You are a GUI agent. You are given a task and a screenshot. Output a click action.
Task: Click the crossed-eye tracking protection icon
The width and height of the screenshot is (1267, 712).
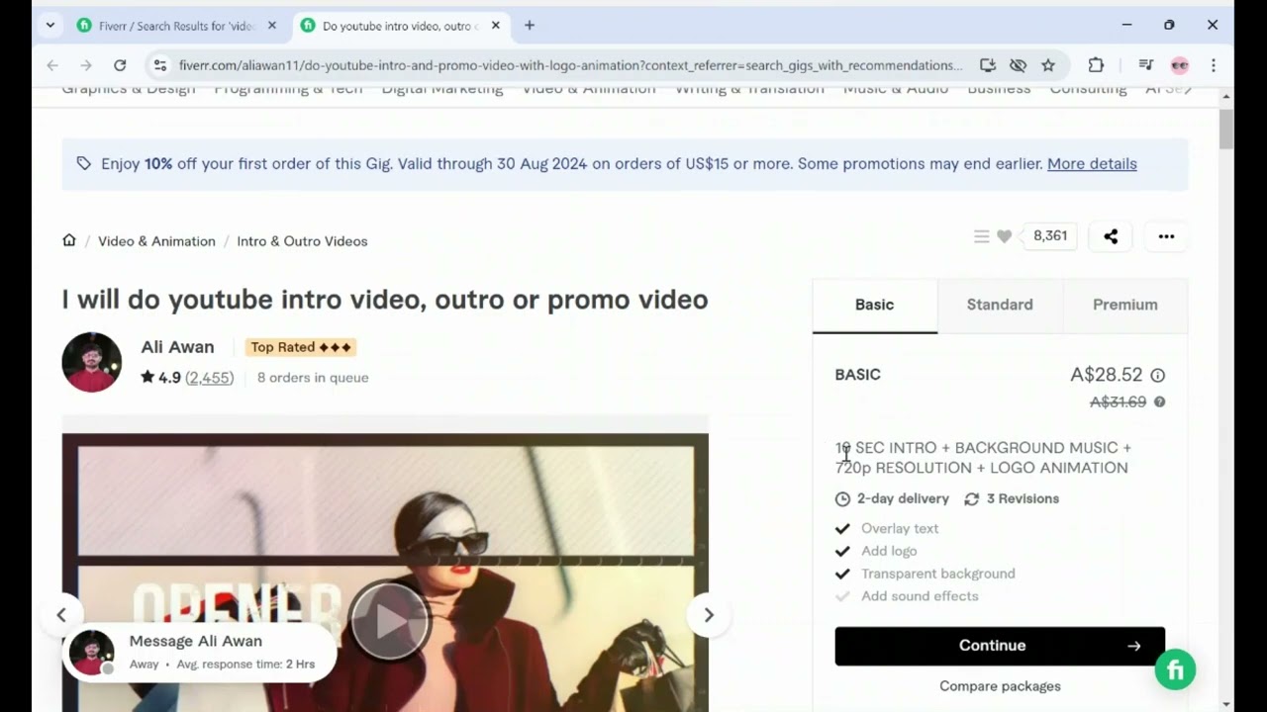(x=1018, y=65)
